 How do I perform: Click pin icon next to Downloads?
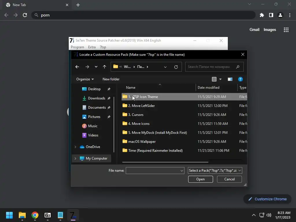click(109, 98)
